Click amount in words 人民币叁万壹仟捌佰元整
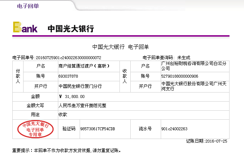 click(x=82, y=106)
